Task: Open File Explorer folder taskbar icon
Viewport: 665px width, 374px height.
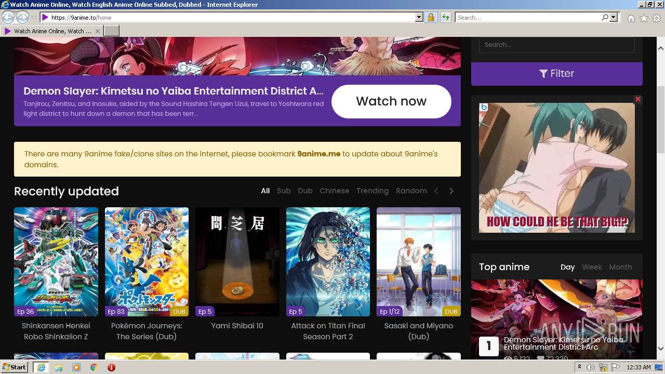Action: (59, 367)
